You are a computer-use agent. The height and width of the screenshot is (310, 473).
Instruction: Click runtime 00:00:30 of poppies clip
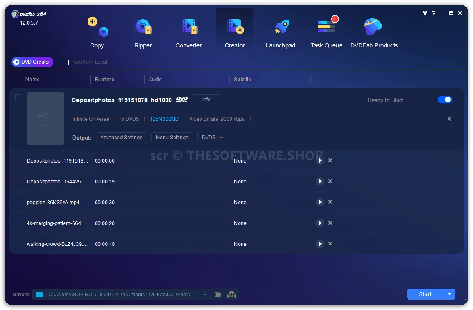tap(105, 202)
